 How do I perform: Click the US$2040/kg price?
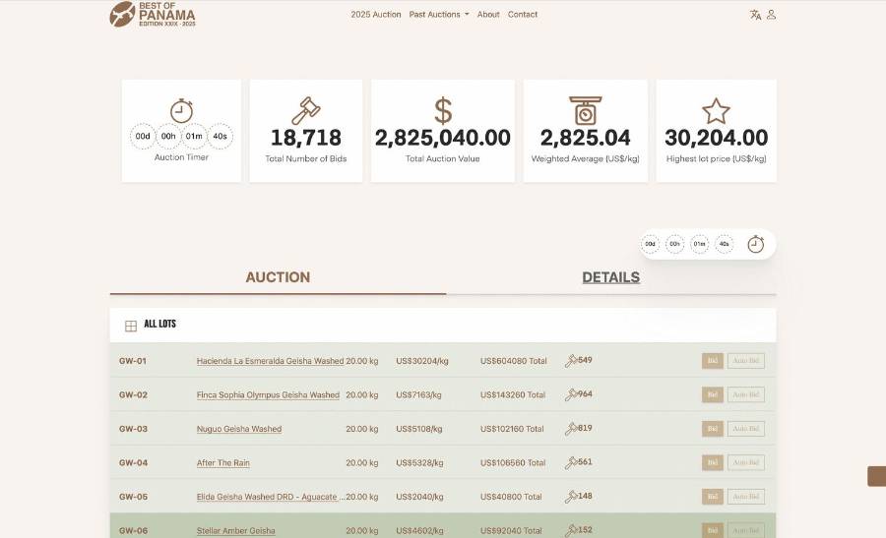(419, 497)
